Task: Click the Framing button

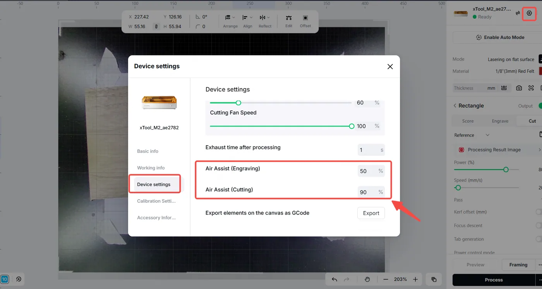Action: 518,265
